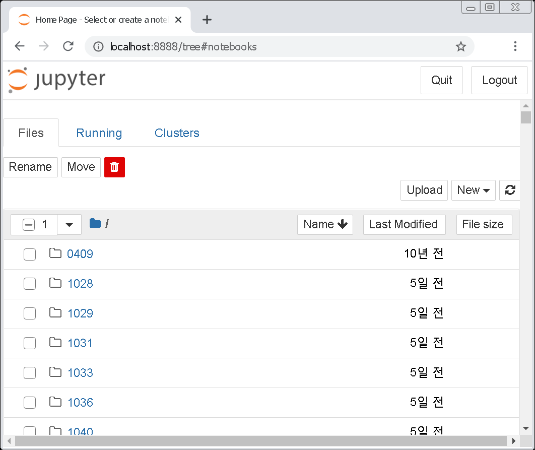The height and width of the screenshot is (450, 535).
Task: Click the horizontal scrollbar left arrow
Action: (x=9, y=441)
